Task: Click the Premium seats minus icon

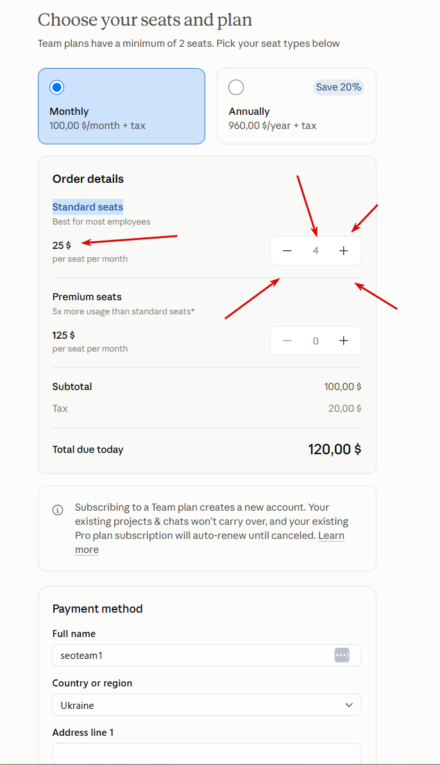Action: tap(287, 341)
